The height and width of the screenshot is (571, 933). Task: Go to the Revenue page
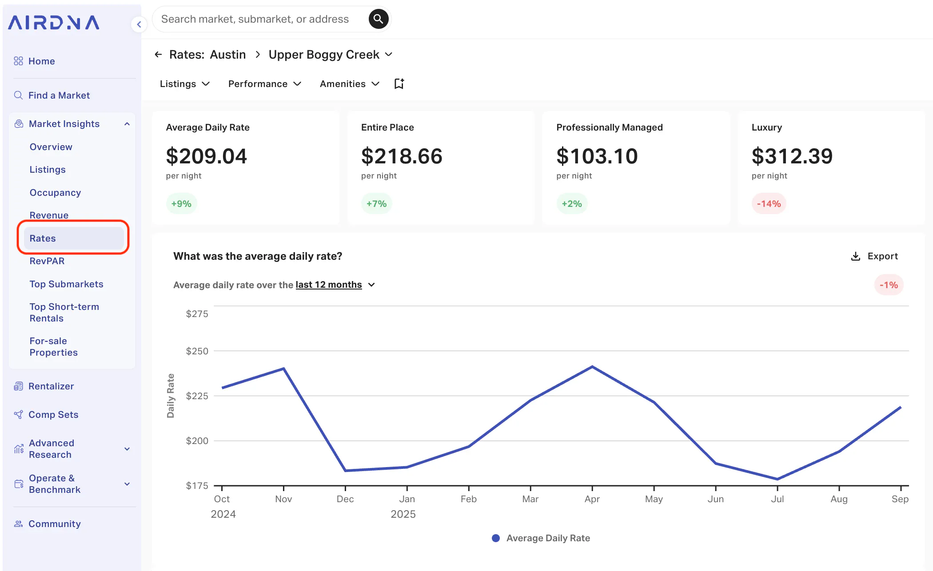pyautogui.click(x=49, y=215)
